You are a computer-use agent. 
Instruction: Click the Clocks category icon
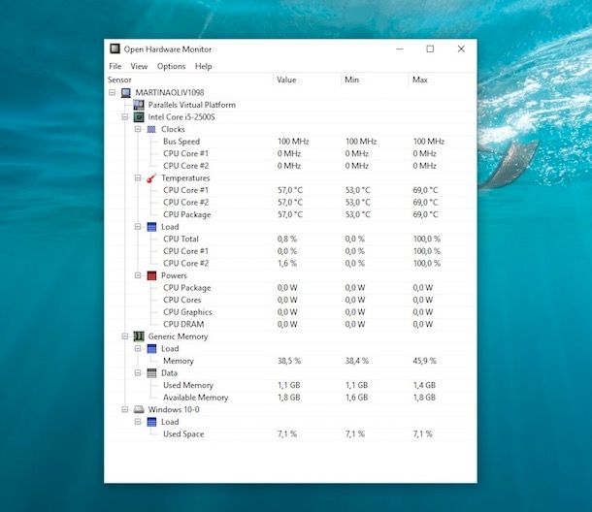tap(151, 129)
